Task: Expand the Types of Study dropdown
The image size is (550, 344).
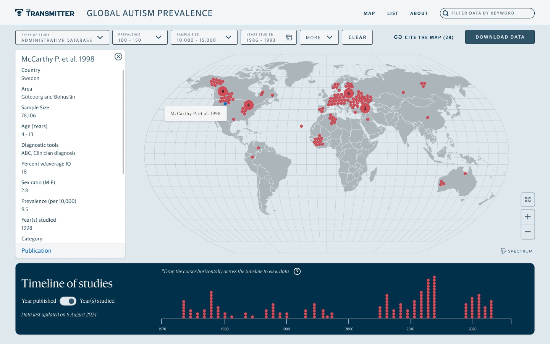Action: (x=62, y=37)
